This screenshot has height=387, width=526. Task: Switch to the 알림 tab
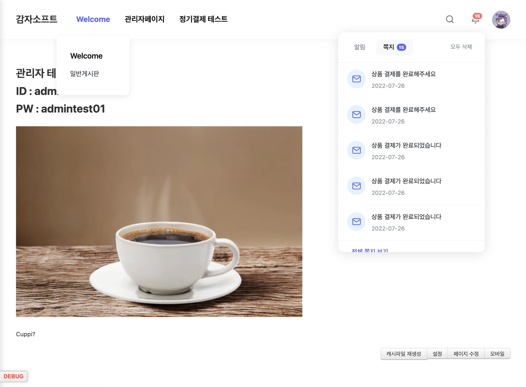tap(359, 47)
